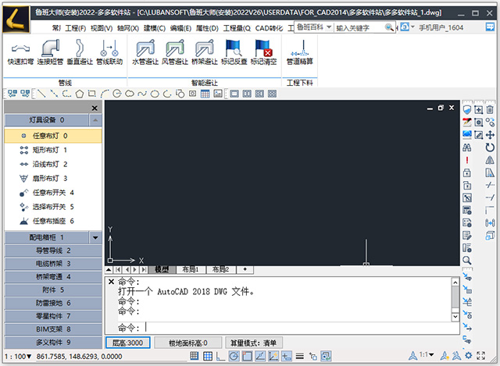This screenshot has height=366, width=500.
Task: Click 防雷接地 6 category
Action: [53, 303]
